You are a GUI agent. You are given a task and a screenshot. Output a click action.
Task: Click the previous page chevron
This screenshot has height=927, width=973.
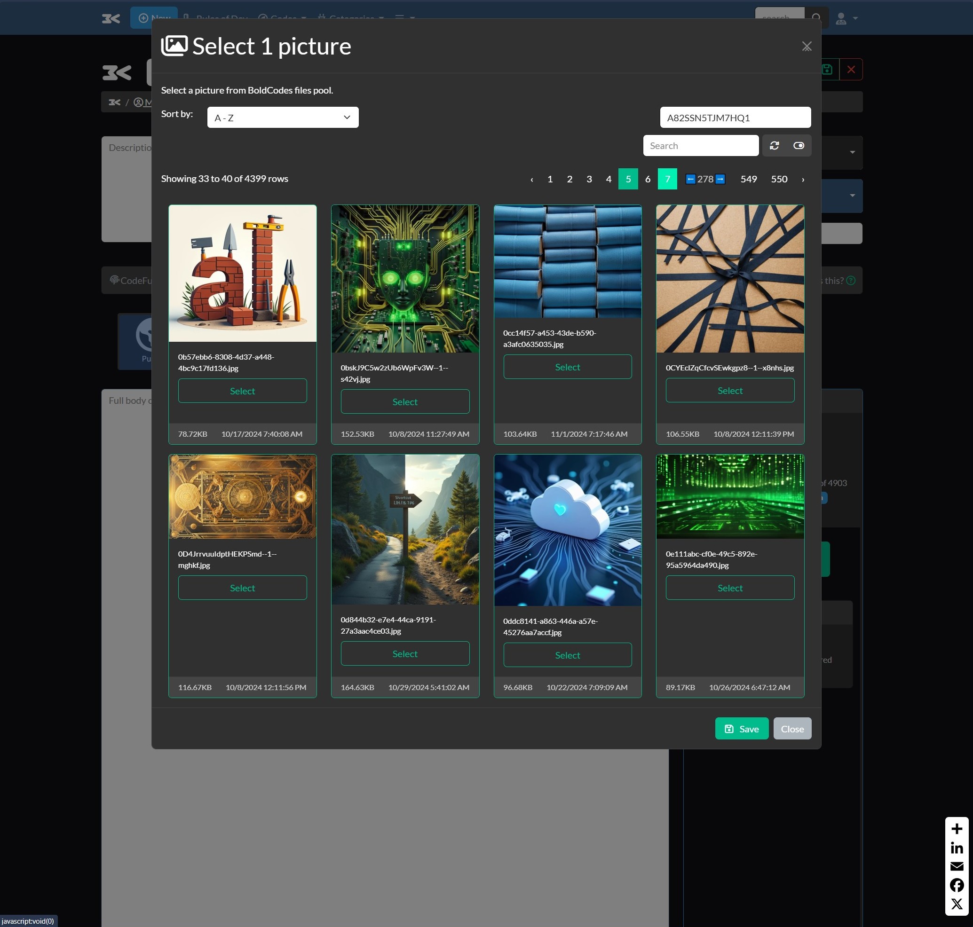(x=531, y=180)
